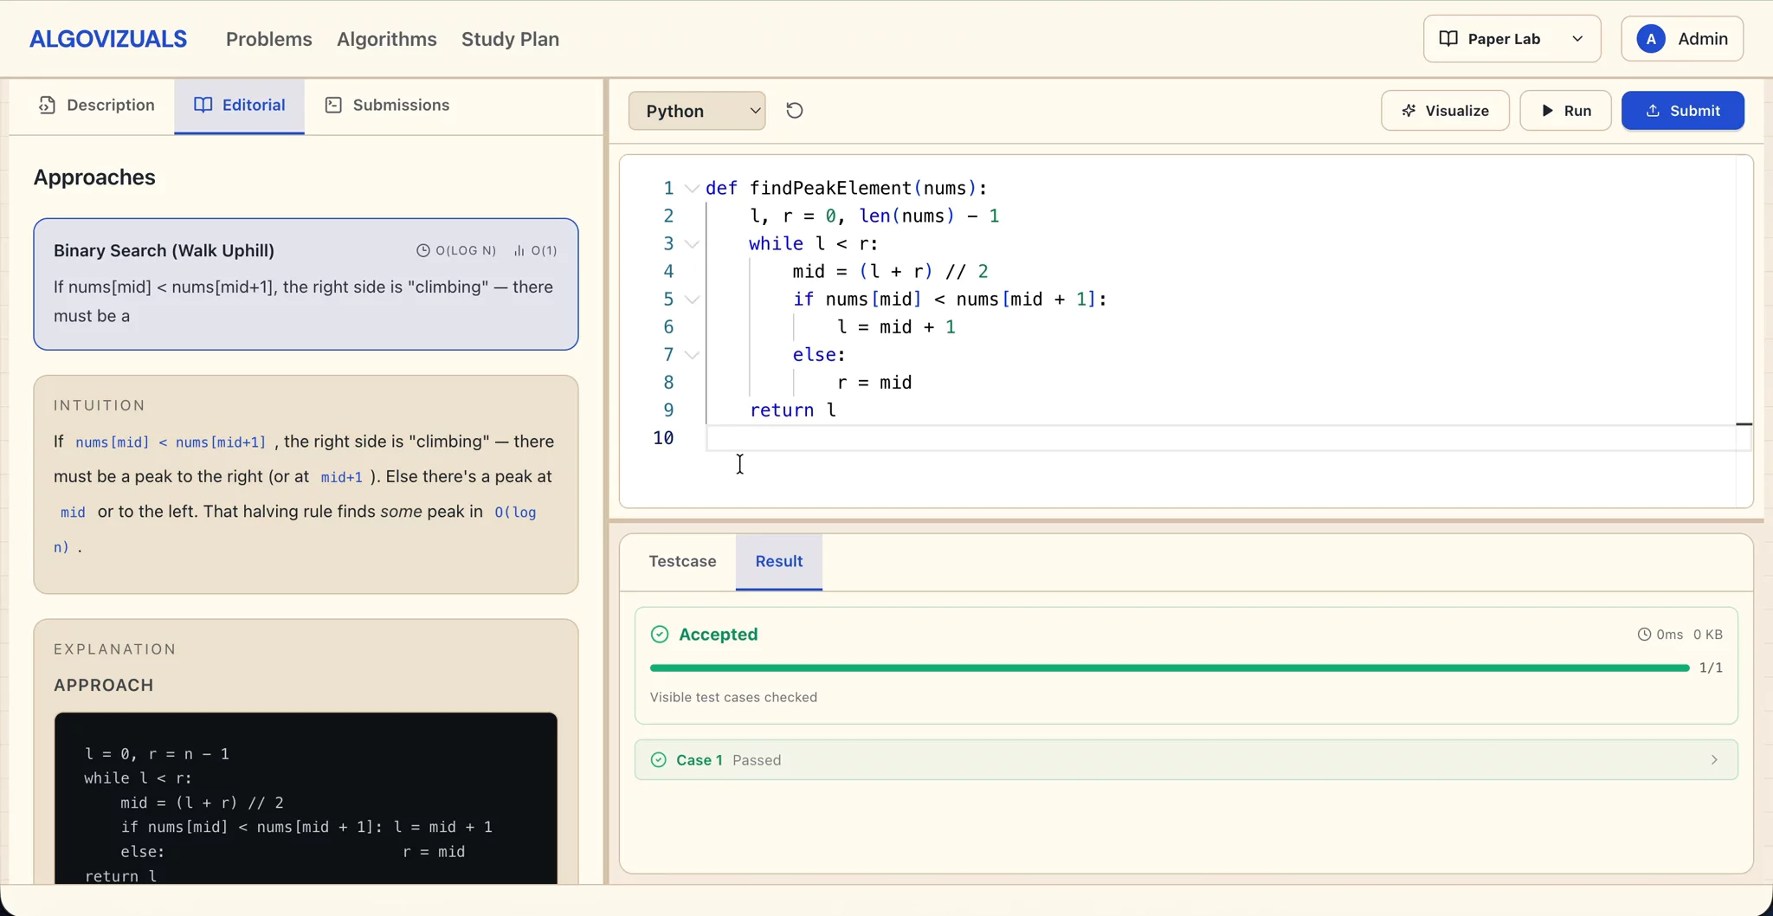Click the play icon on Run
This screenshot has height=916, width=1773.
click(1547, 111)
